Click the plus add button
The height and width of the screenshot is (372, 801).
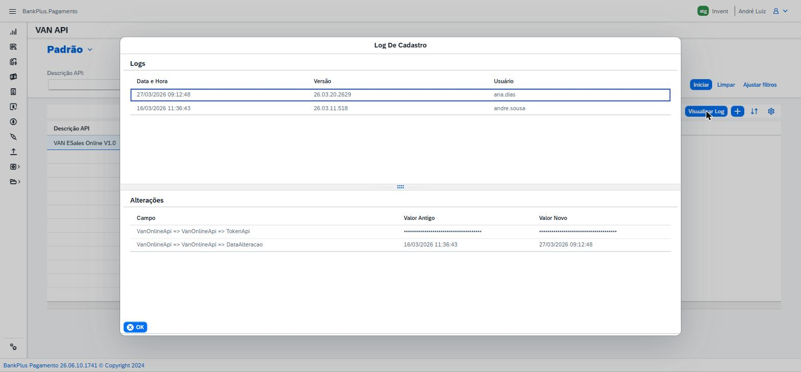[737, 111]
